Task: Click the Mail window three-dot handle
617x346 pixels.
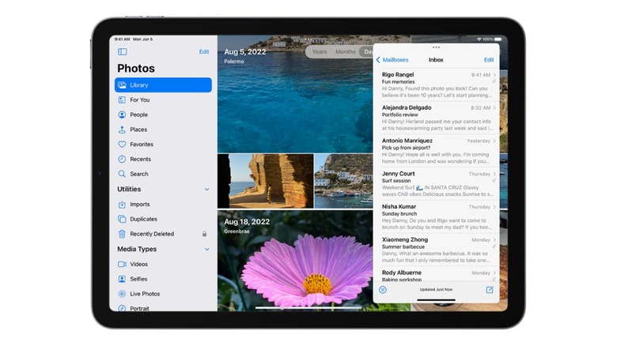Action: coord(436,47)
